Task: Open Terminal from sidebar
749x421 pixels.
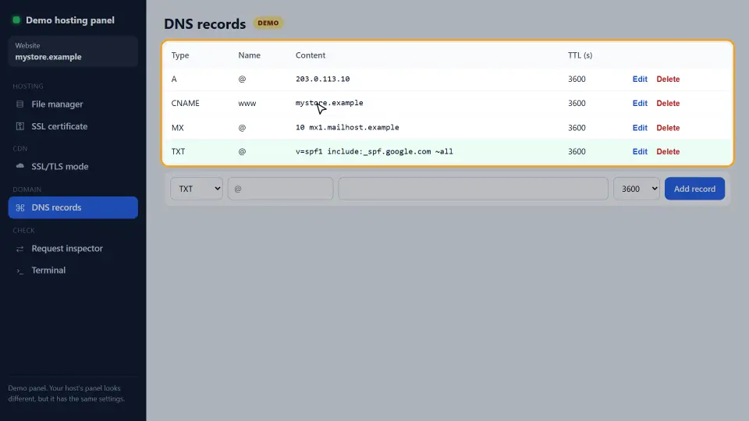Action: coord(73,271)
